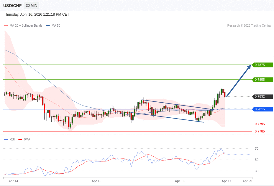Click the RSI blue legend swatch
The width and height of the screenshot is (274, 186).
coord(6,139)
